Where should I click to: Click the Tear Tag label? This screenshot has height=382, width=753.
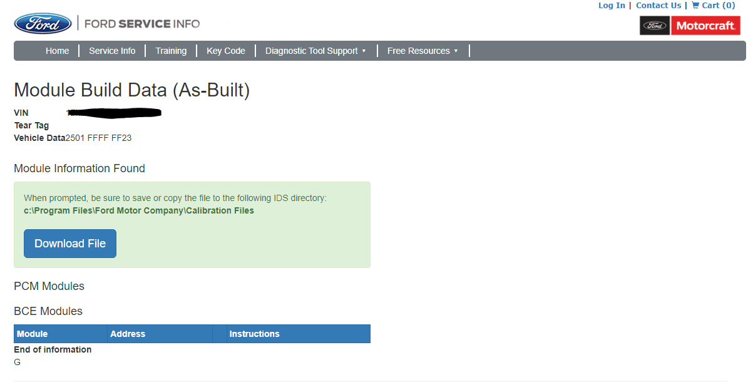pos(31,125)
